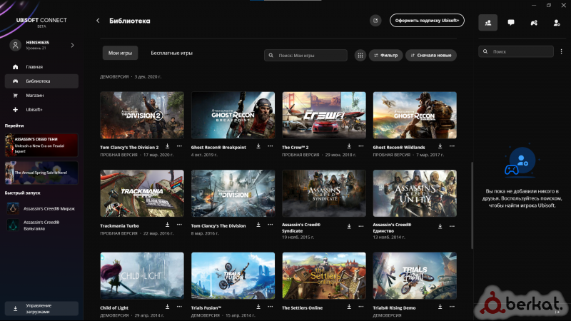Screen dimensions: 571x321
Task: Open more options for The Settlers Online
Action: tap(361, 307)
